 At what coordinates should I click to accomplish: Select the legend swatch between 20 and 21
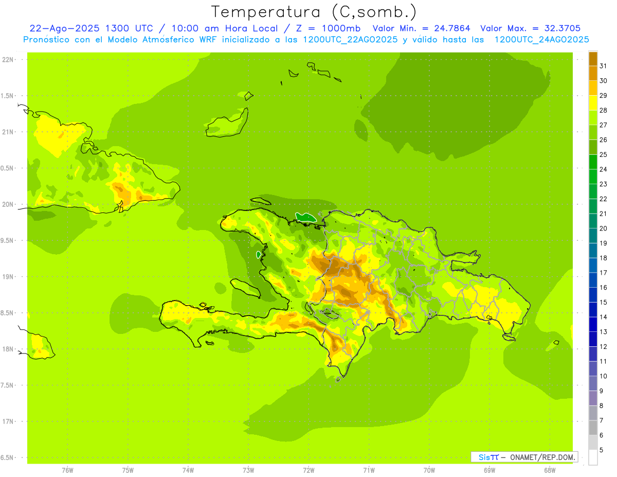click(x=593, y=221)
